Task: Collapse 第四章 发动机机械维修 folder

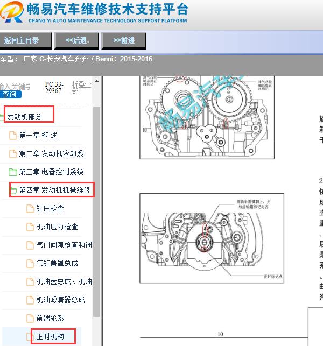Action: [x=54, y=190]
